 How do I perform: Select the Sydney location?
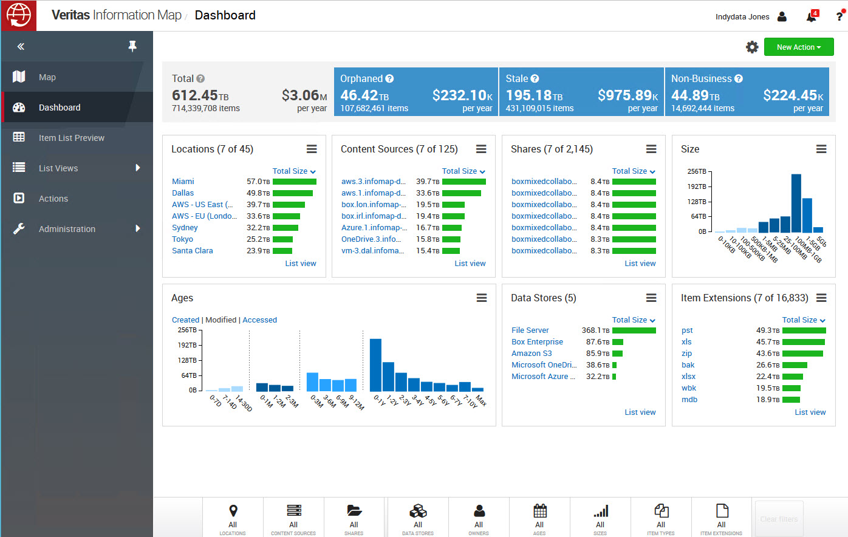[x=185, y=228]
